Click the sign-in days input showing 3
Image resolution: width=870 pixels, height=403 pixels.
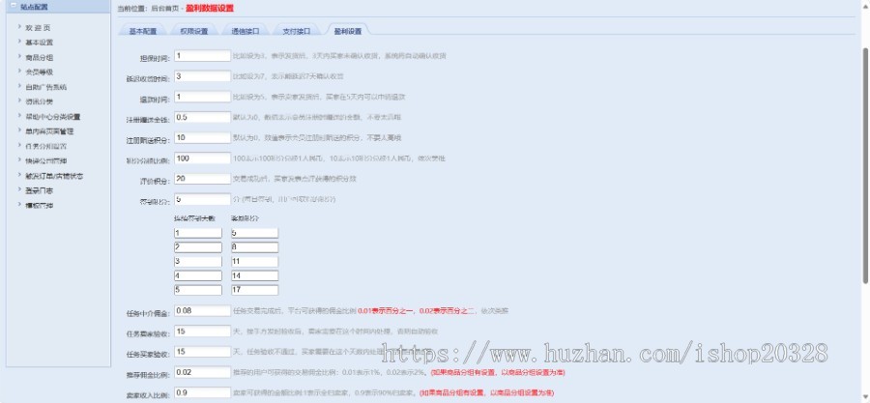(198, 262)
